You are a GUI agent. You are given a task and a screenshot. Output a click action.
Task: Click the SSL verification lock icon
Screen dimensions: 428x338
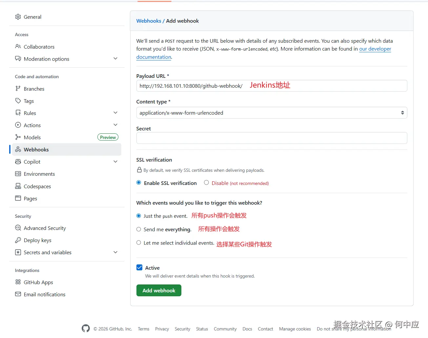139,170
